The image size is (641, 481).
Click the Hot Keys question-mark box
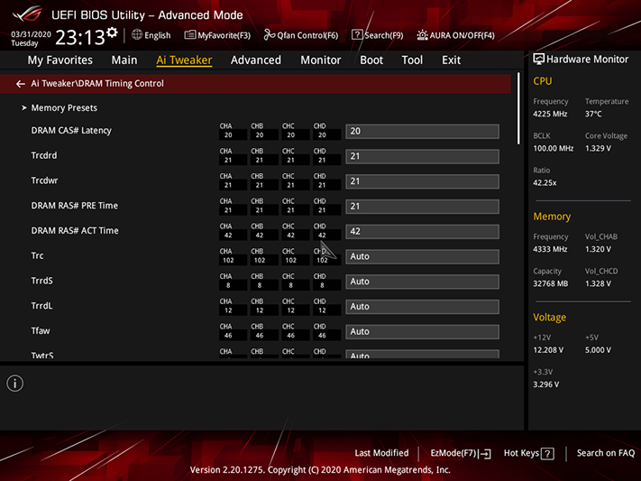(x=547, y=454)
